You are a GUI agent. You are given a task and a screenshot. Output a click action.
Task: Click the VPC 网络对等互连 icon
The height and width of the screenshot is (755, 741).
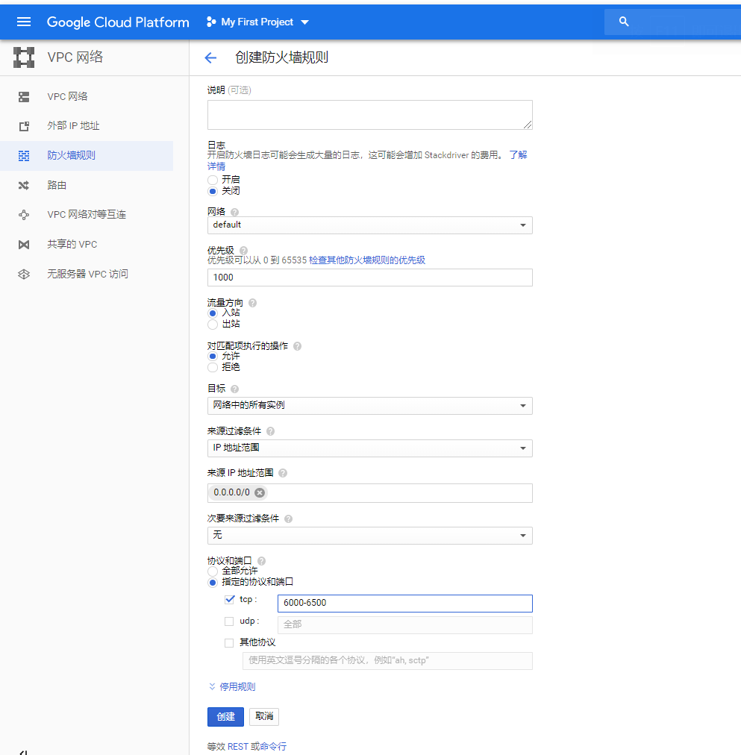24,215
